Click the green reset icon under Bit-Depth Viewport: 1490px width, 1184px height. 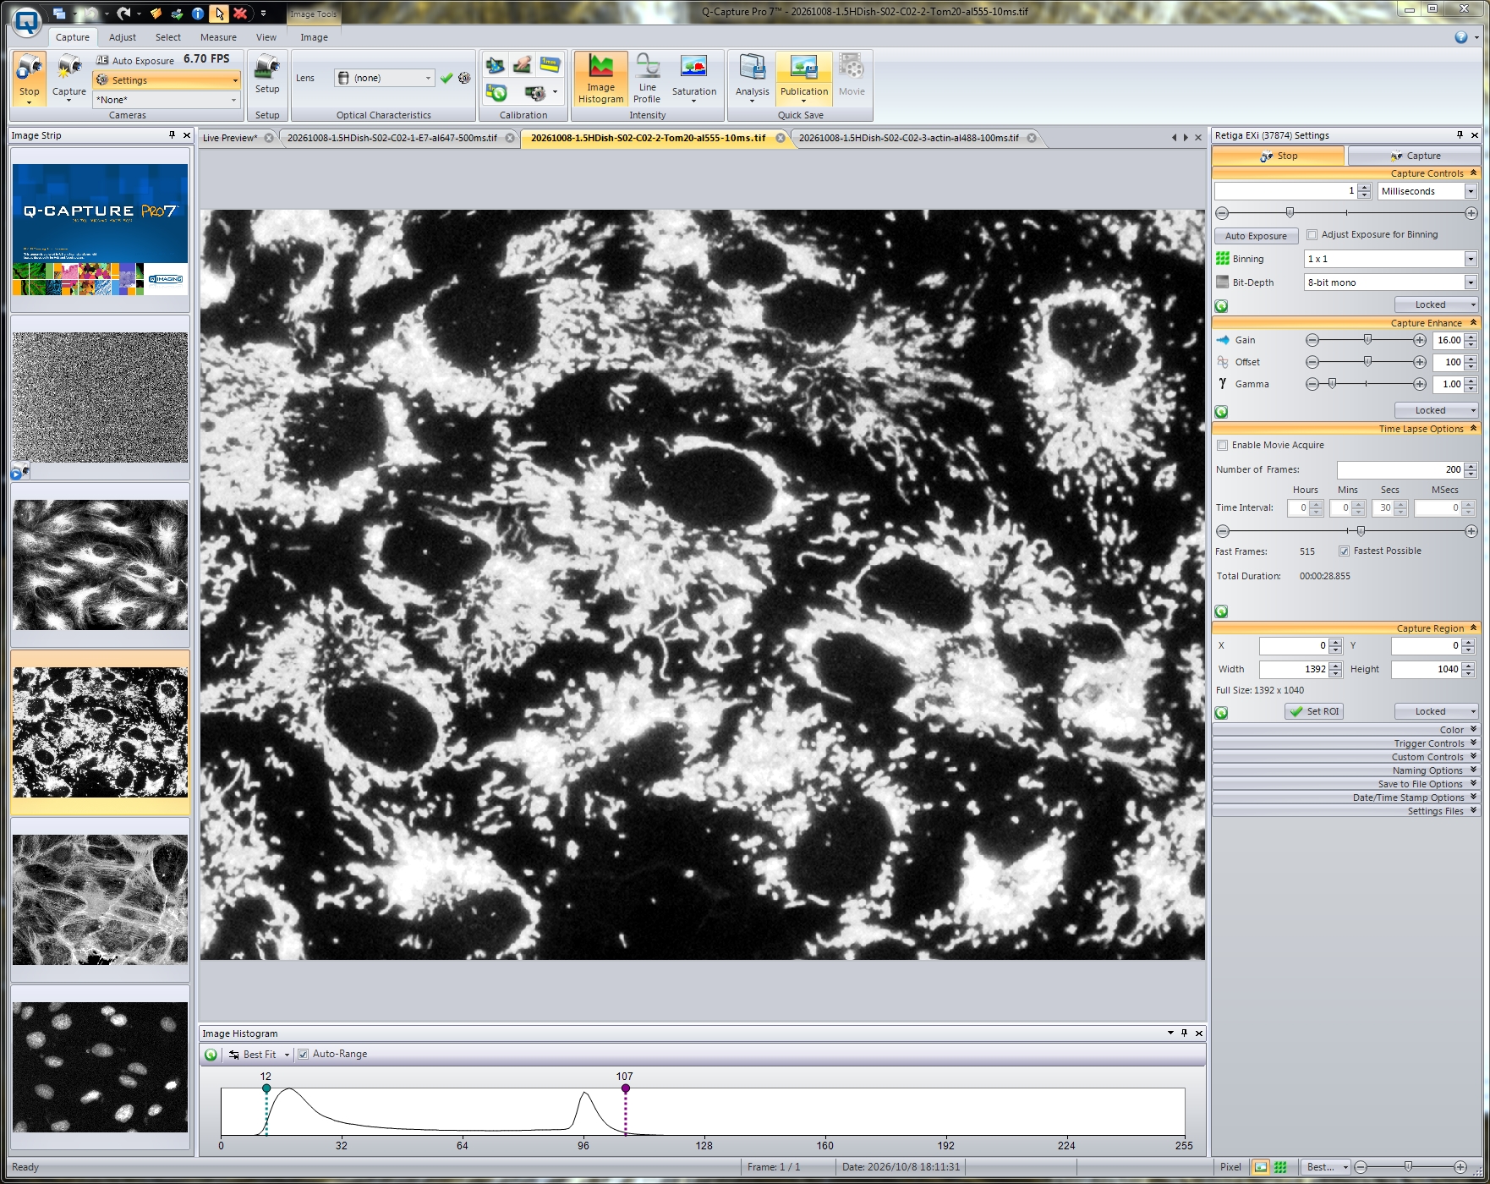pos(1221,306)
